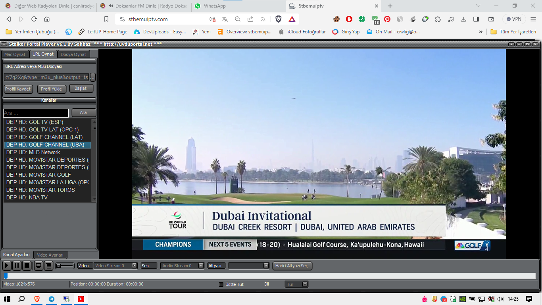
Task: Select channel DEP HD: MOVISTAR GOLF
Action: pyautogui.click(x=48, y=175)
